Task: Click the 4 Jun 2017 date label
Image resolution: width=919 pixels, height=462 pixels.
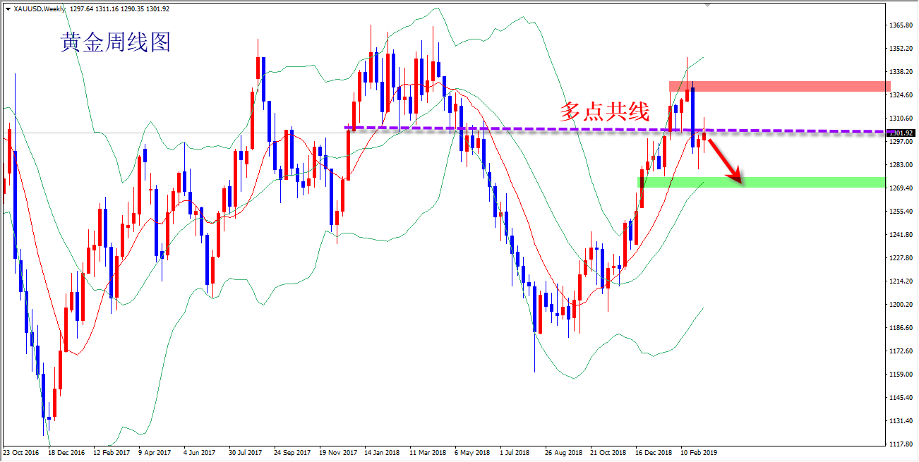Action: coord(200,453)
